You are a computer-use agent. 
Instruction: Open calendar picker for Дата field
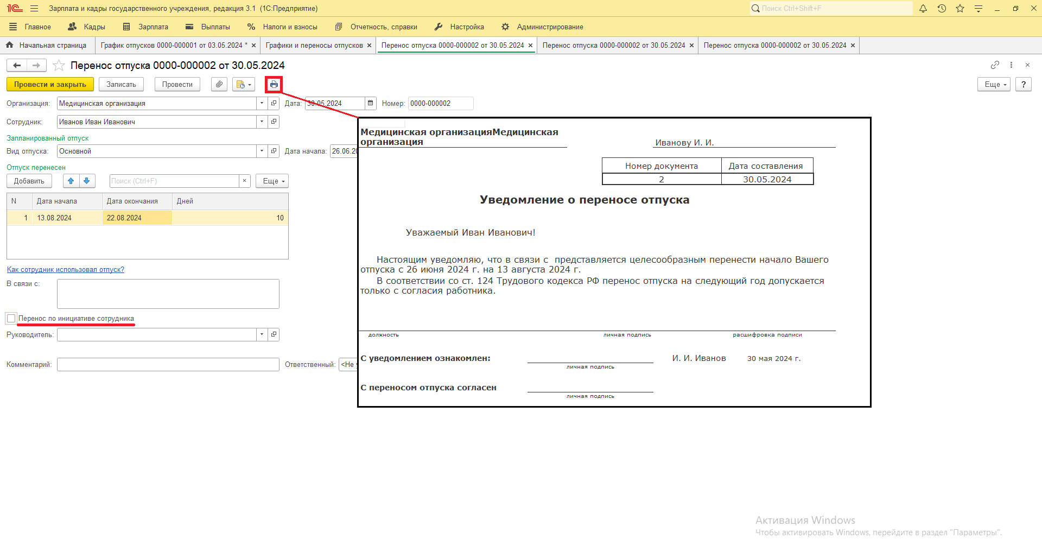(x=371, y=104)
